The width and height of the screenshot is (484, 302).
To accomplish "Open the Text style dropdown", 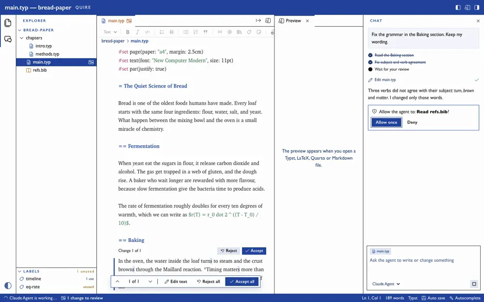I will [110, 32].
